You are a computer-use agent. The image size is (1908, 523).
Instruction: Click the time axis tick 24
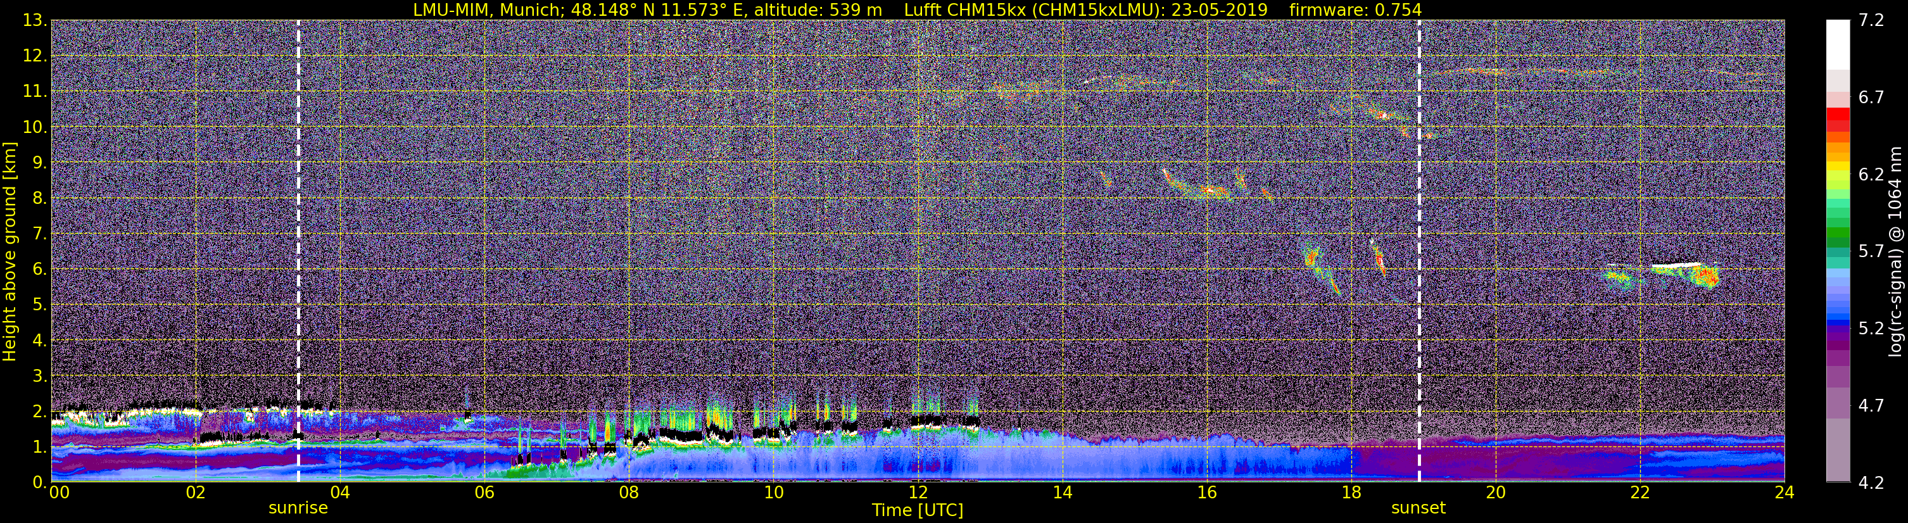tap(1783, 493)
